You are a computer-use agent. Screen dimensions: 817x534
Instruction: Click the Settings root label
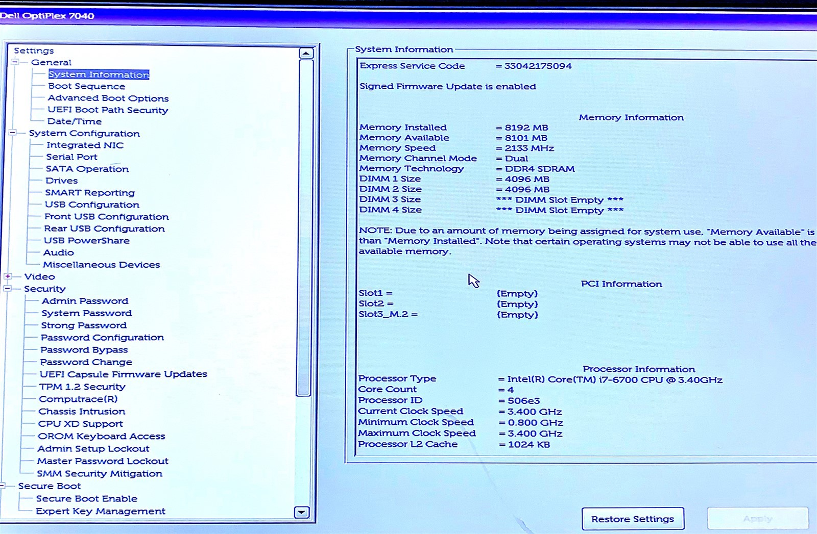click(34, 50)
